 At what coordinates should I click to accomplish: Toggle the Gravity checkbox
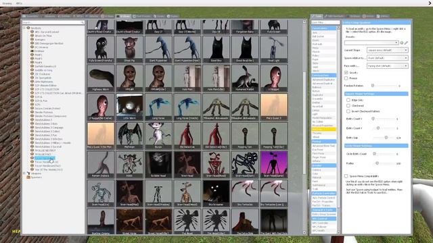pyautogui.click(x=346, y=72)
